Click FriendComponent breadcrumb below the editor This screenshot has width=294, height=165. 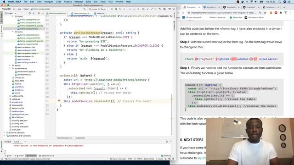(65, 138)
